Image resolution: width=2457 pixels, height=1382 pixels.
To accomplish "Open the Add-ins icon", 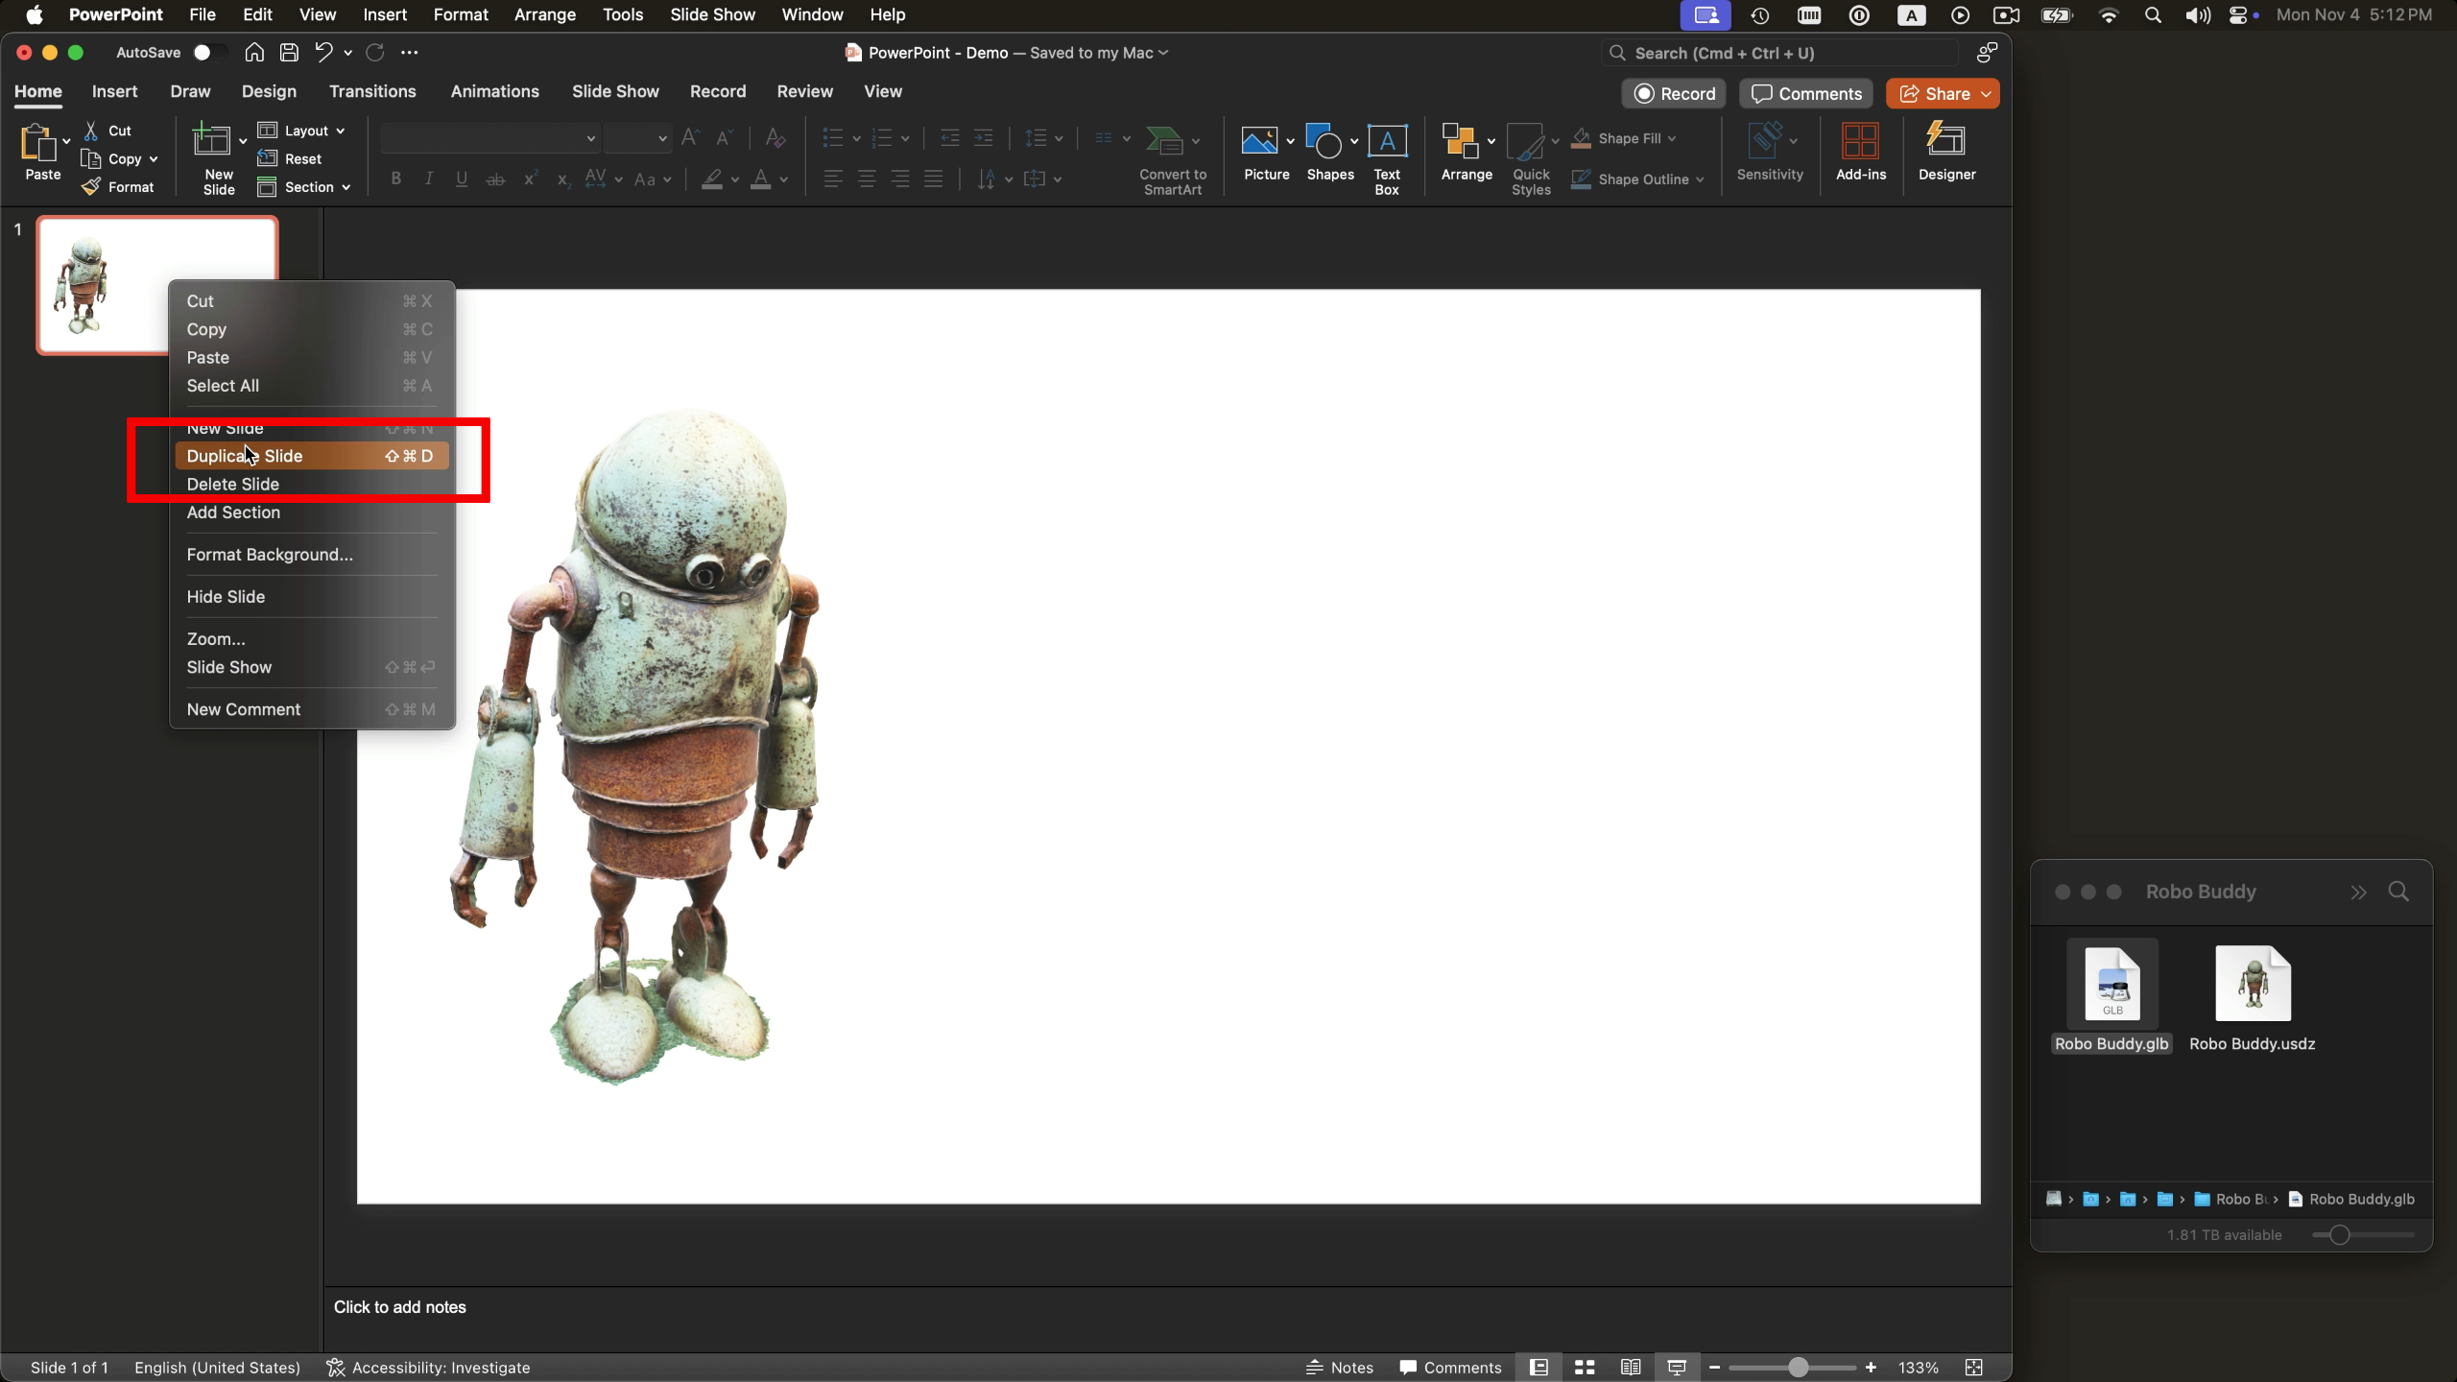I will [1860, 152].
